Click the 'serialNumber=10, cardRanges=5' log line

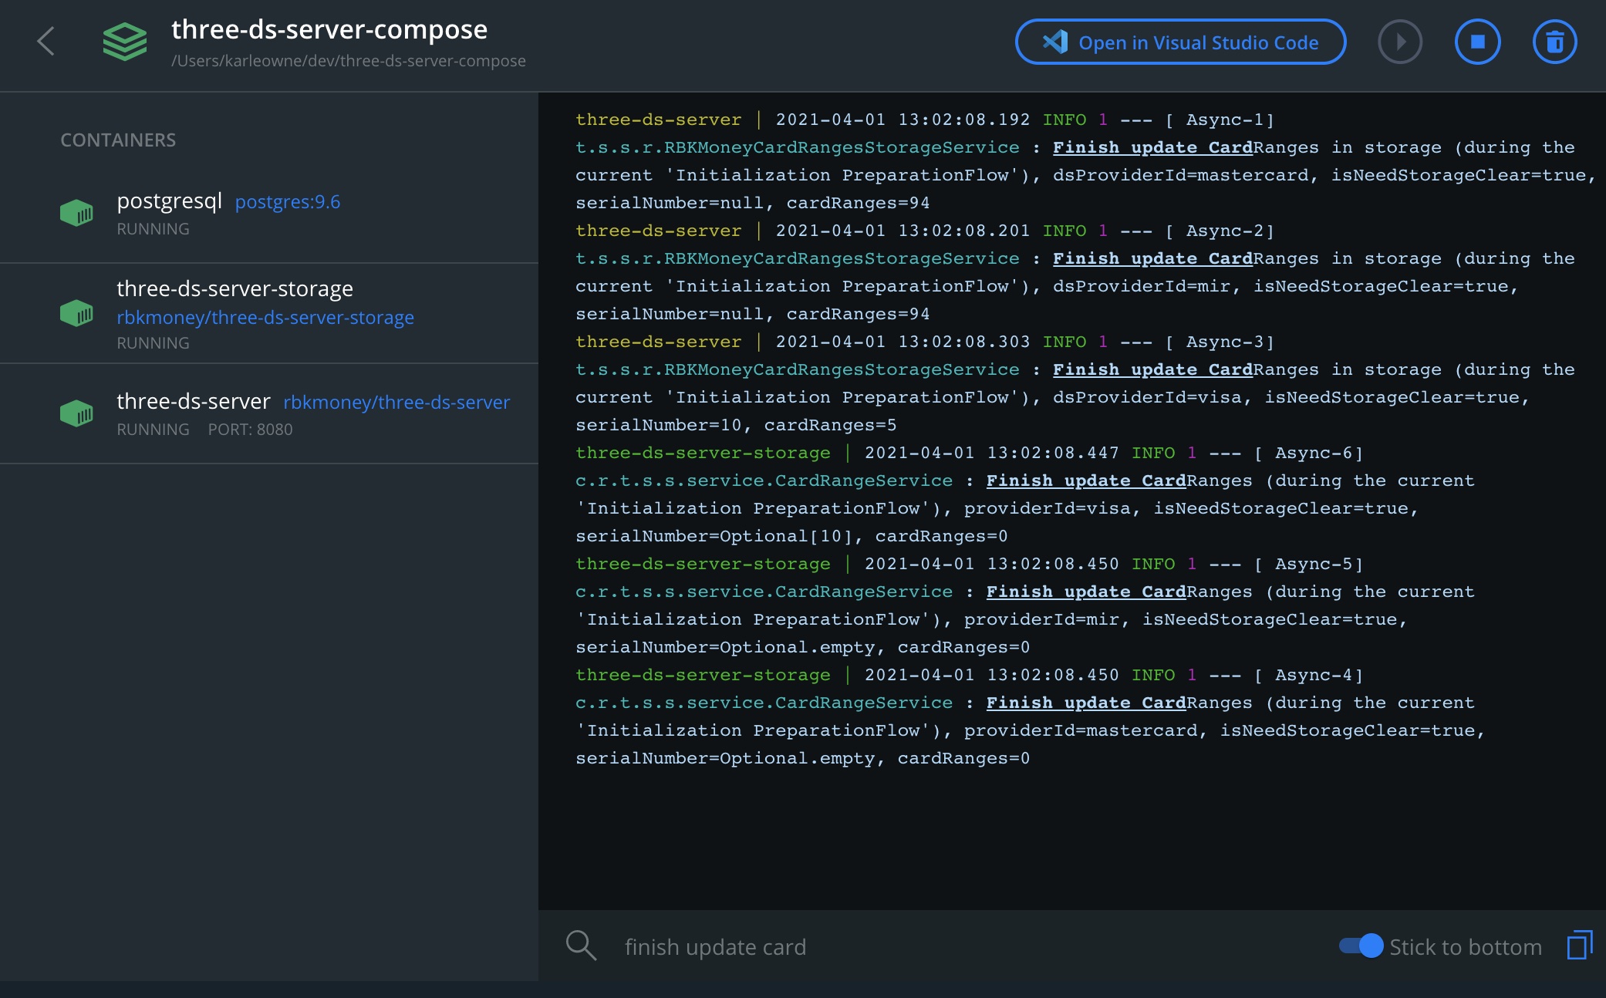[736, 425]
